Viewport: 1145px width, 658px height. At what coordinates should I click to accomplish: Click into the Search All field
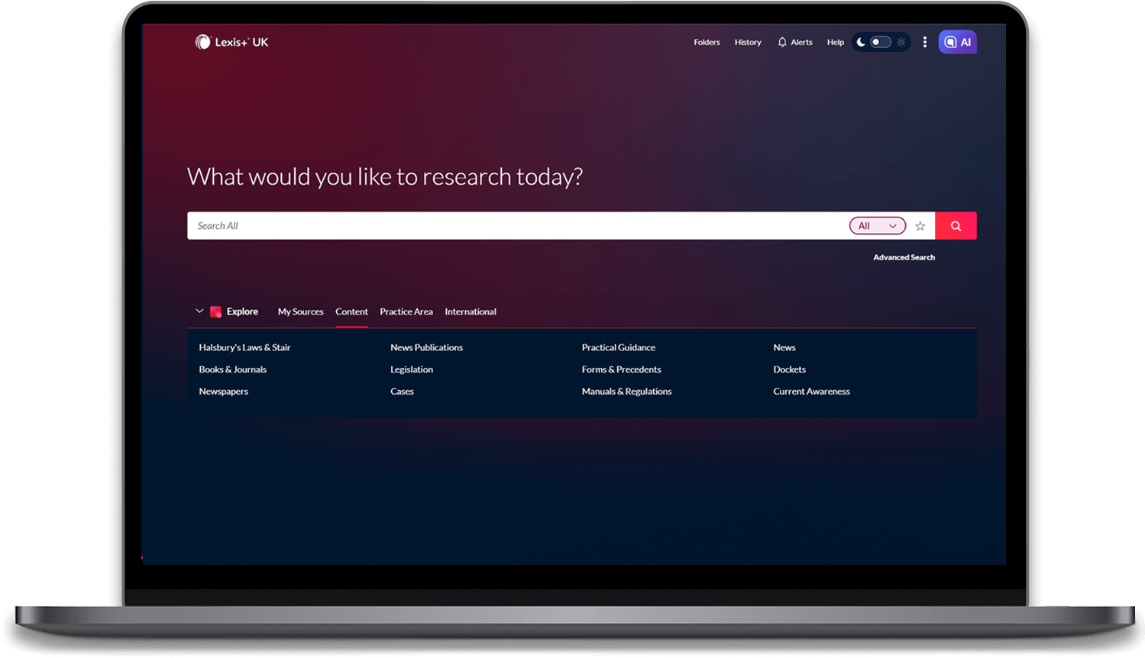click(x=512, y=226)
